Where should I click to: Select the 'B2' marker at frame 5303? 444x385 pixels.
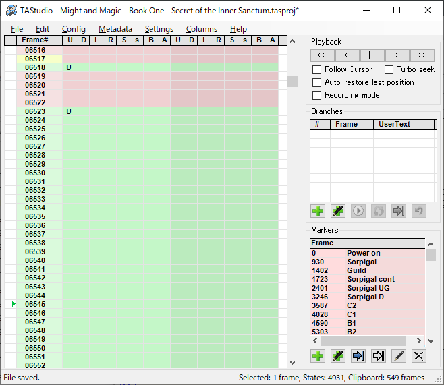(368, 332)
